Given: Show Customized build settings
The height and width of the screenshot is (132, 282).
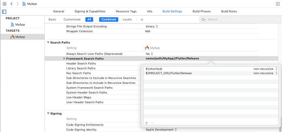Looking at the screenshot, I should [x=72, y=19].
